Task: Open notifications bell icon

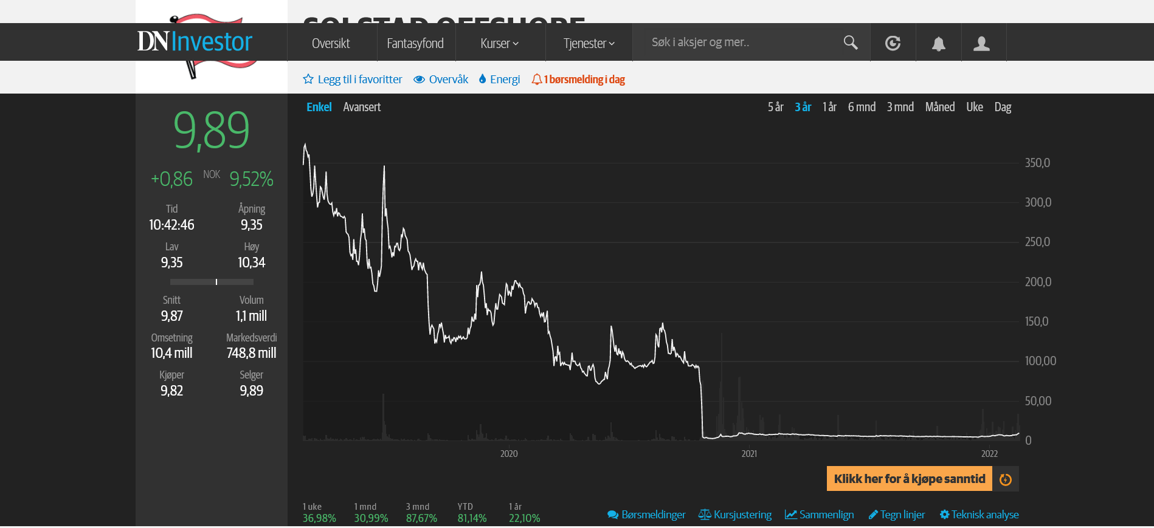Action: pyautogui.click(x=939, y=44)
